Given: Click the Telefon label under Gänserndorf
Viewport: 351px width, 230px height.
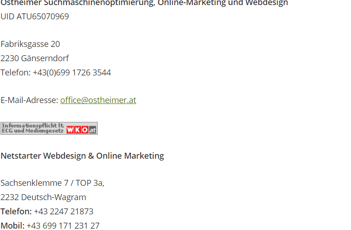Looking at the screenshot, I should click(15, 73).
